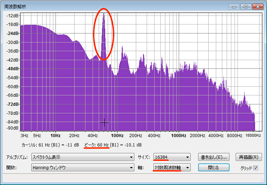Open the サイズ dropdown showing 16384

(172, 157)
